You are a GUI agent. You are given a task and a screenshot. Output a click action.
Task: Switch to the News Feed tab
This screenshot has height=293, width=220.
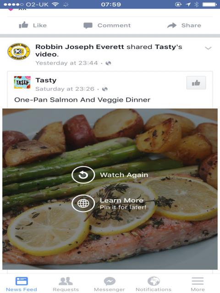[x=22, y=284]
